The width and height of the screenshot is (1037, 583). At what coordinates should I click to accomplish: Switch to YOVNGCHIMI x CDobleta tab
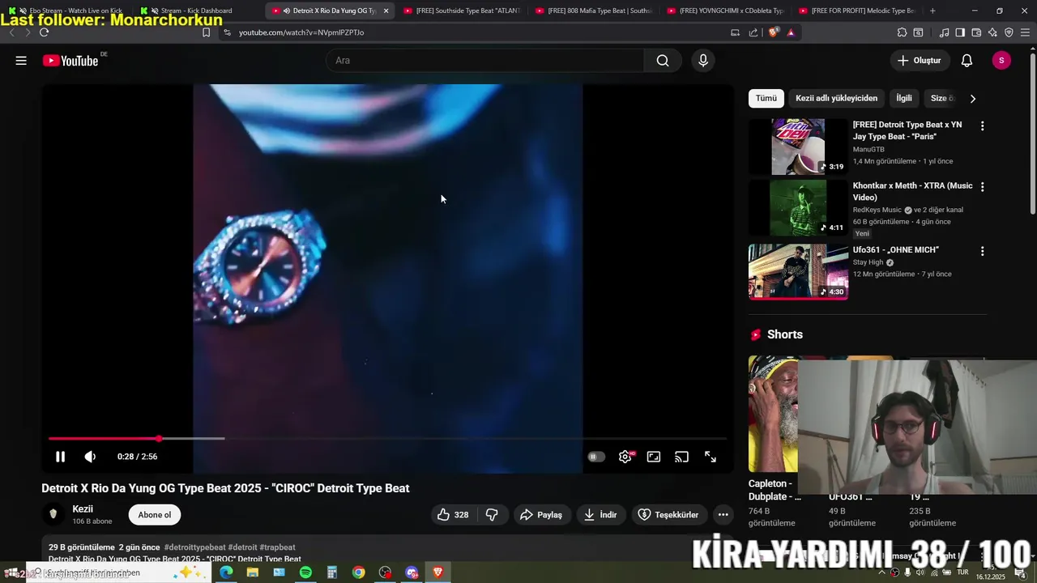725,11
